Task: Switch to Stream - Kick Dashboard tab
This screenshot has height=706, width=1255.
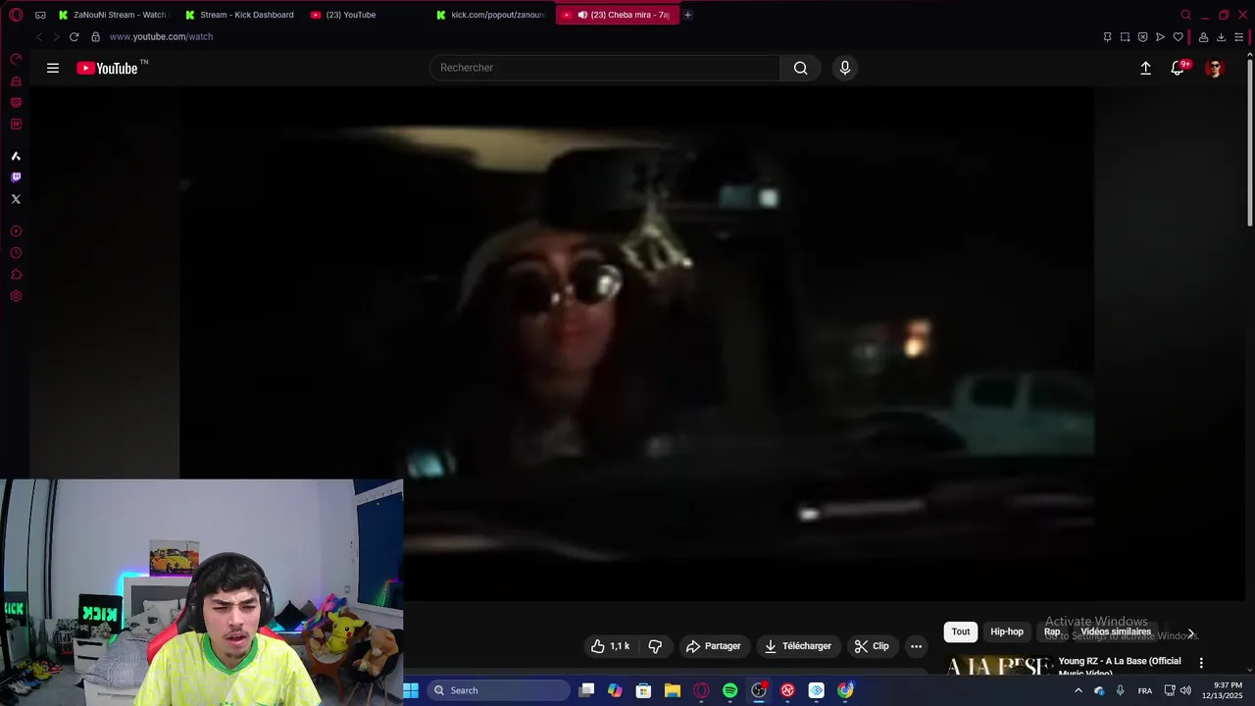Action: [x=238, y=15]
